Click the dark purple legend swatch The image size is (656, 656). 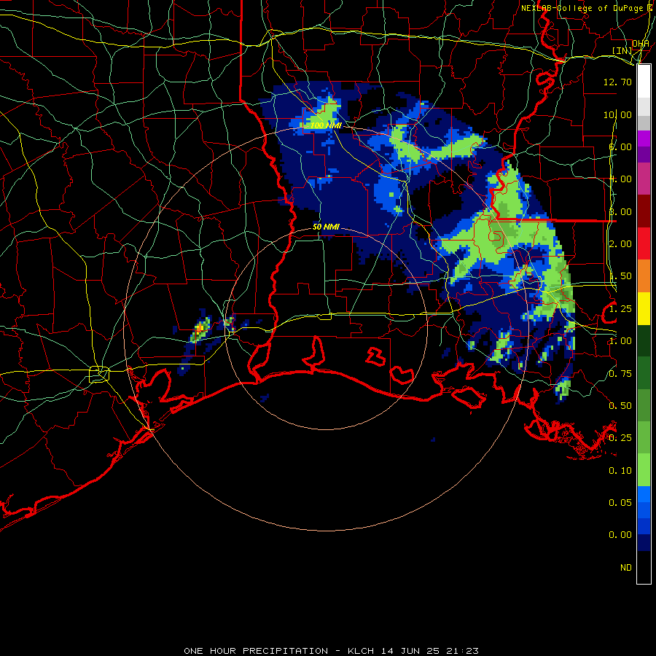click(x=644, y=155)
